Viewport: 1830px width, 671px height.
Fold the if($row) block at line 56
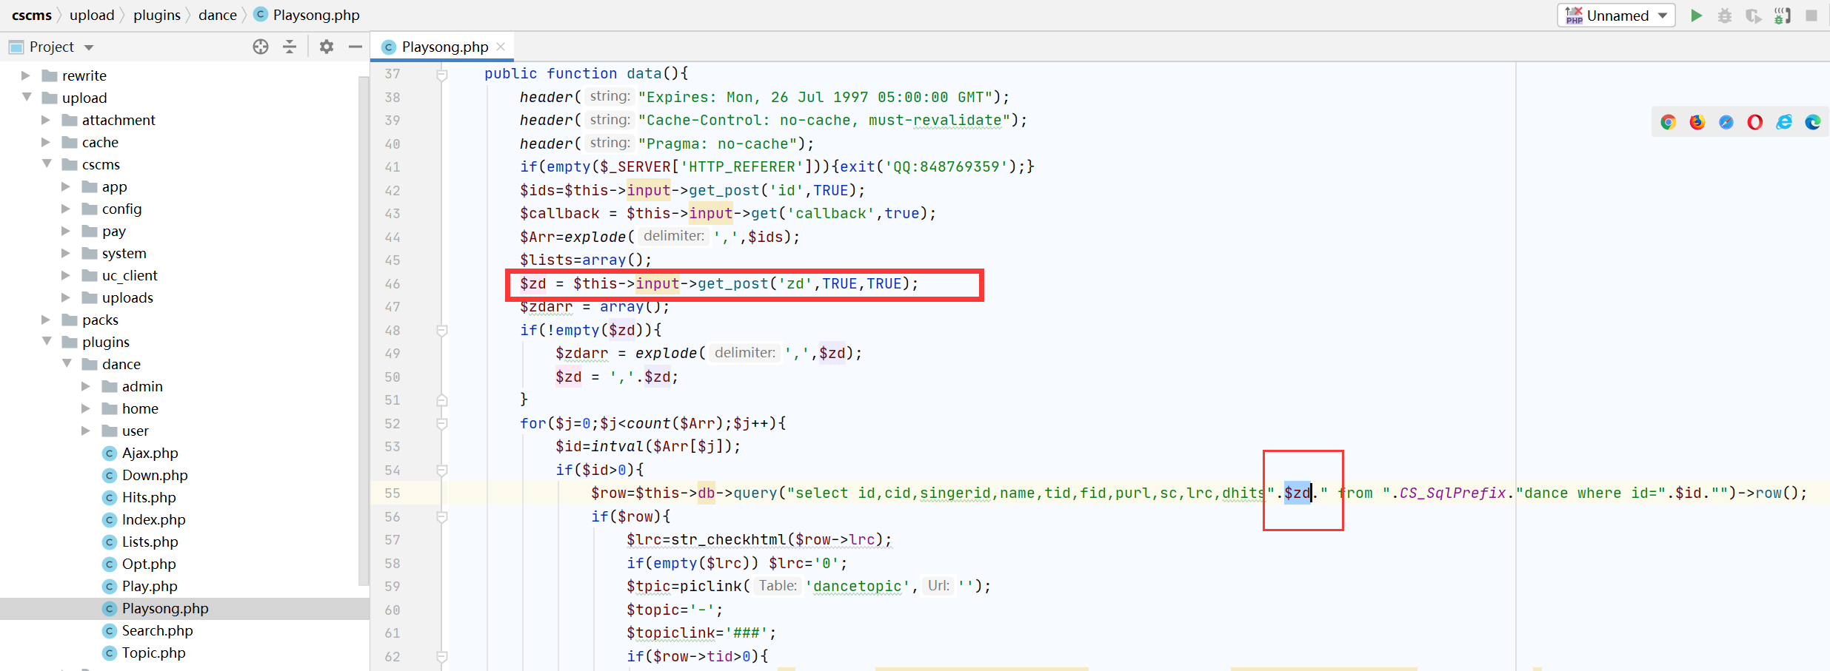point(442,517)
